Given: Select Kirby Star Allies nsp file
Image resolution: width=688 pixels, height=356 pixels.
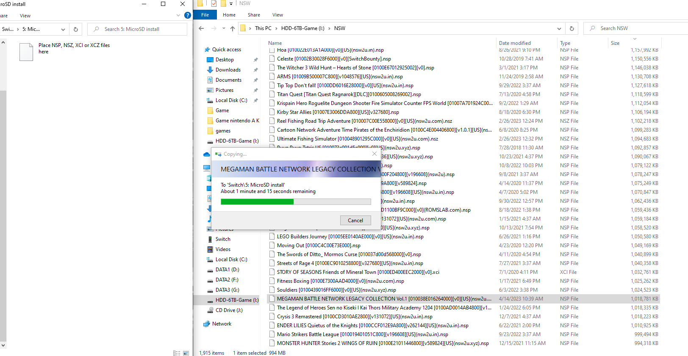Looking at the screenshot, I should [x=338, y=112].
